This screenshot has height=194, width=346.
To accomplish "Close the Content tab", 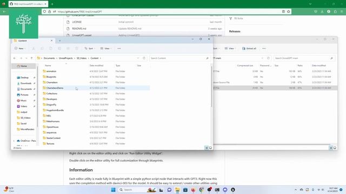I will tap(51, 41).
